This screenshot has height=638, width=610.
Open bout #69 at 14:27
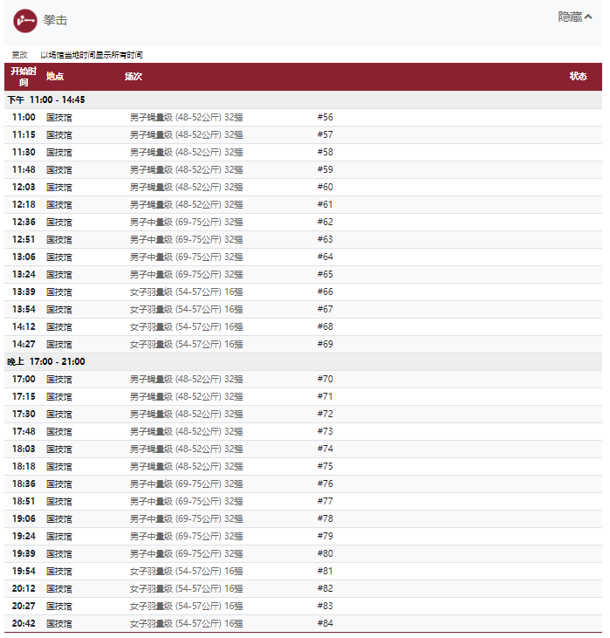click(x=303, y=345)
